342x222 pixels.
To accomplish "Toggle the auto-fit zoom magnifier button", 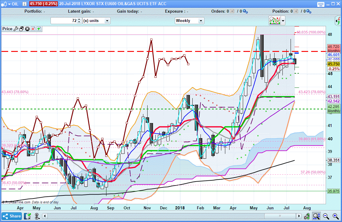I will point(316,216).
